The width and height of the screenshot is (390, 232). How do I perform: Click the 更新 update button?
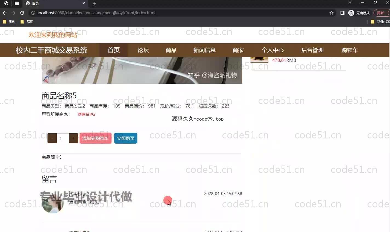coord(380,13)
